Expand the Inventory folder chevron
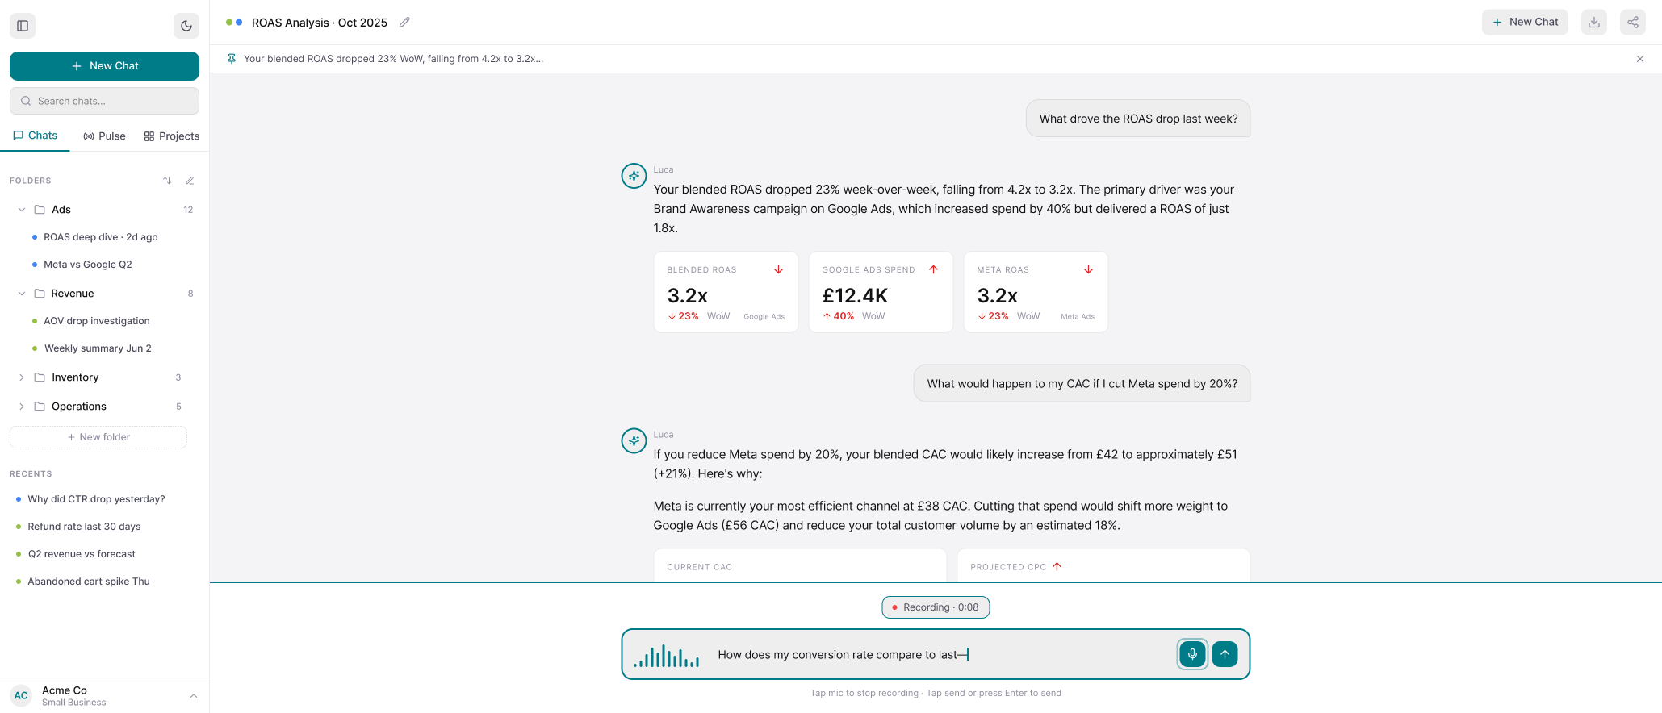 point(22,377)
